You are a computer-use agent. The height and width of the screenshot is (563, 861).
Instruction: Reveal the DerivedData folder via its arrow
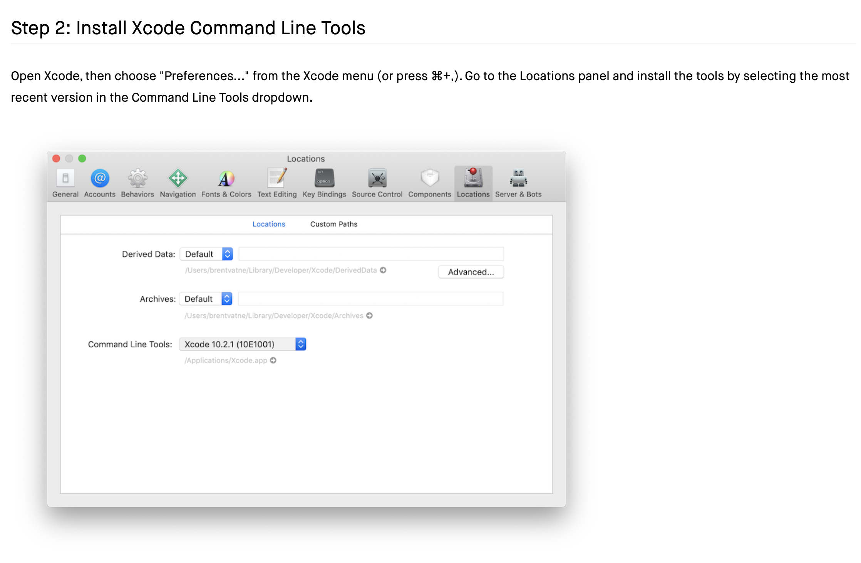pyautogui.click(x=384, y=270)
